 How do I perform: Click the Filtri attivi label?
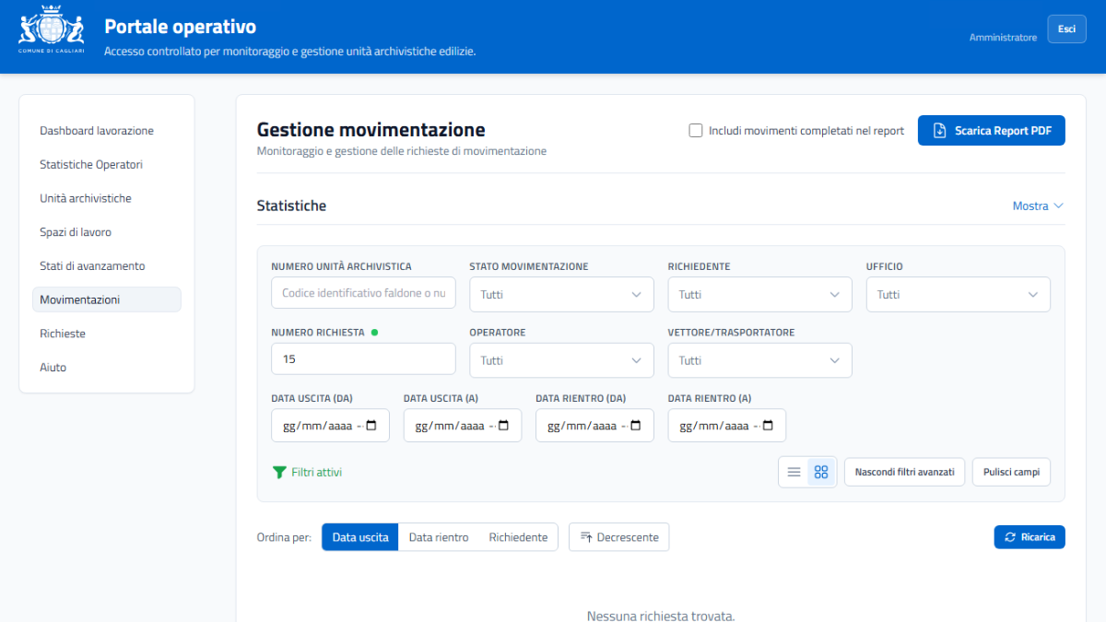pyautogui.click(x=316, y=472)
